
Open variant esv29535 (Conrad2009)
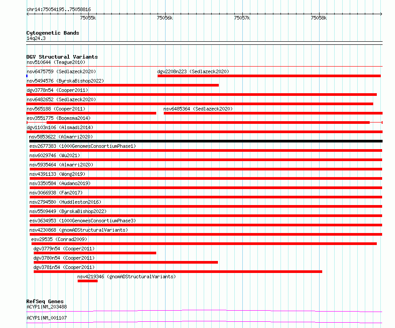59,239
